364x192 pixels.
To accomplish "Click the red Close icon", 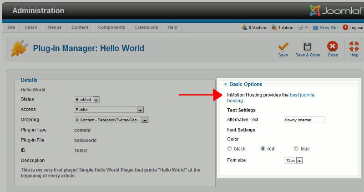I will [x=333, y=46].
